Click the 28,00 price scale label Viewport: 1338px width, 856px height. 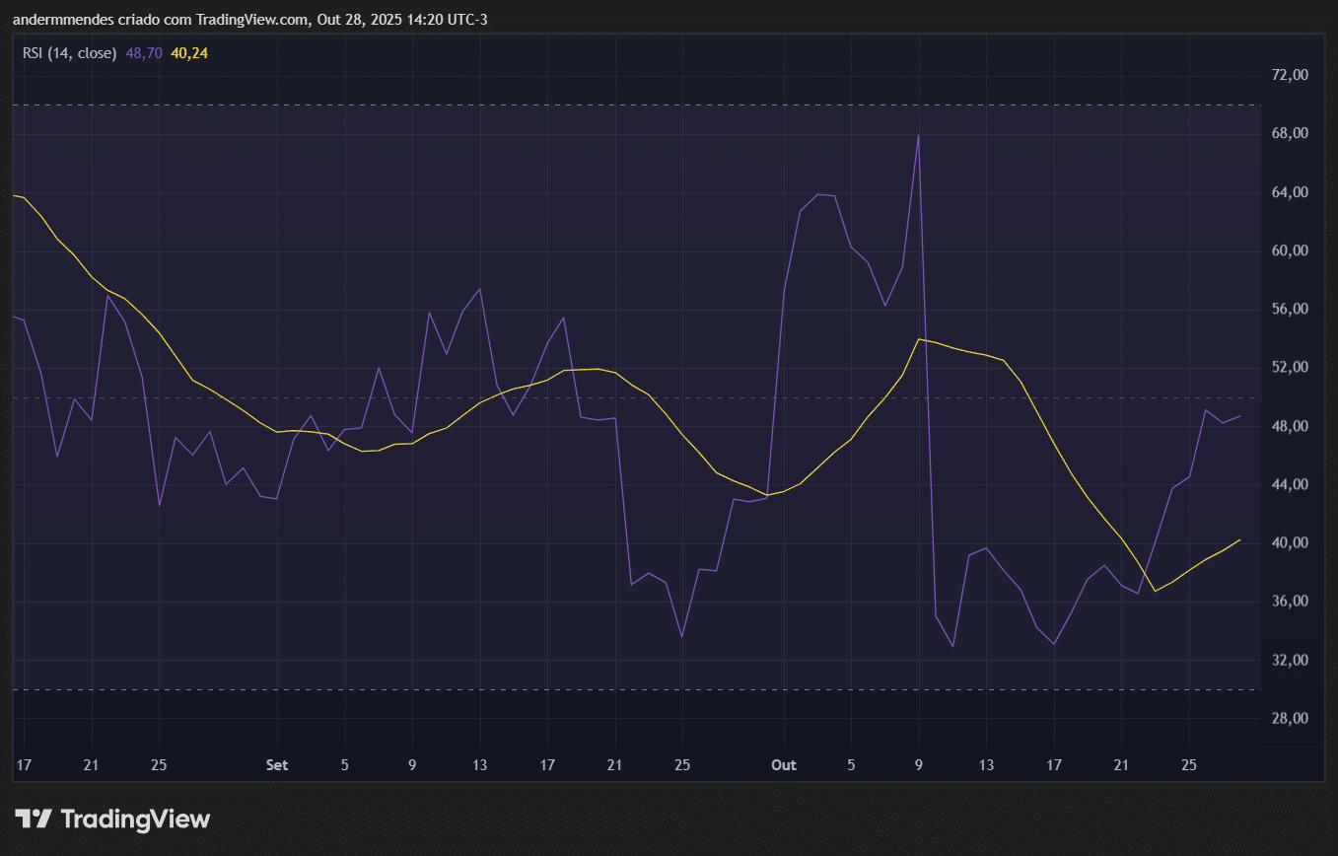pyautogui.click(x=1290, y=717)
